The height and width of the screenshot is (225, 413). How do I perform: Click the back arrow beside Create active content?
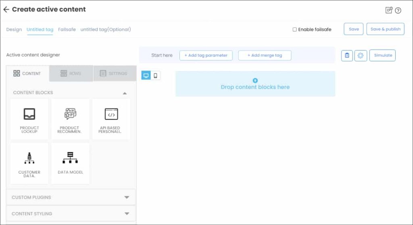(6, 10)
